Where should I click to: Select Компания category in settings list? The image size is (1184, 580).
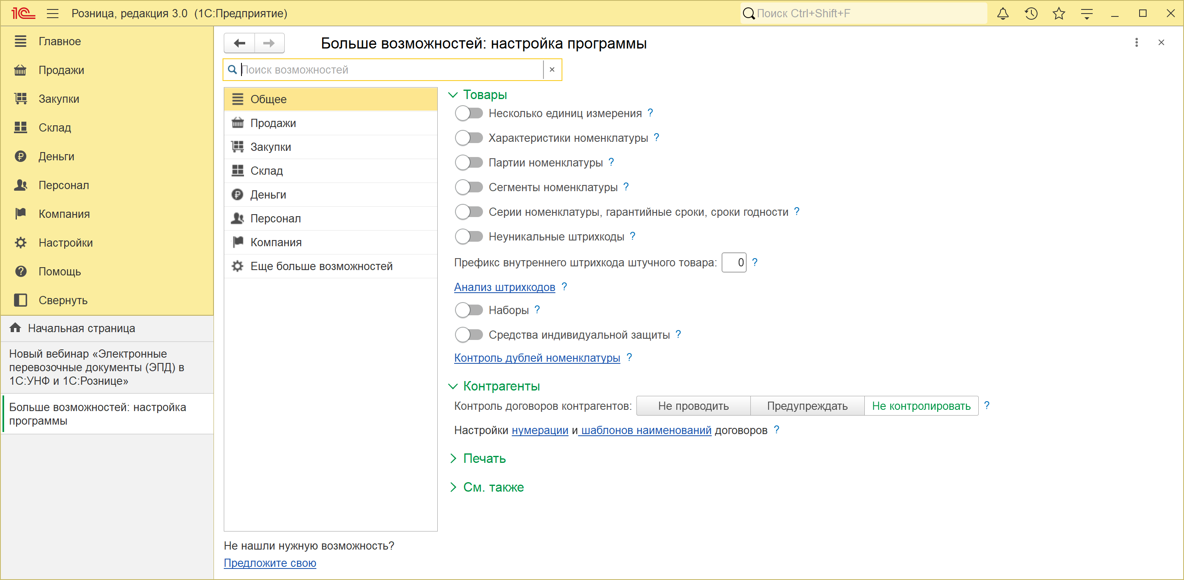[x=330, y=243]
